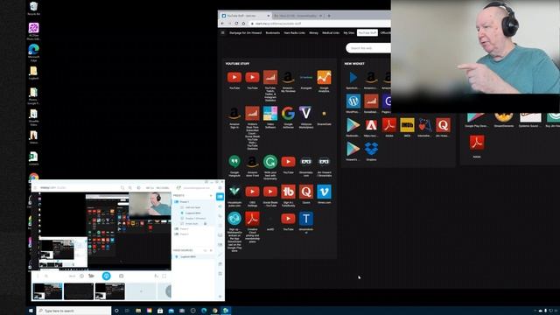The width and height of the screenshot is (560, 315).
Task: Select first scene thumbnail in ManyCam
Action: pyautogui.click(x=47, y=291)
